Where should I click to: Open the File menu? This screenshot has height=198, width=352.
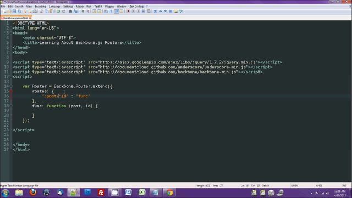tap(3, 7)
